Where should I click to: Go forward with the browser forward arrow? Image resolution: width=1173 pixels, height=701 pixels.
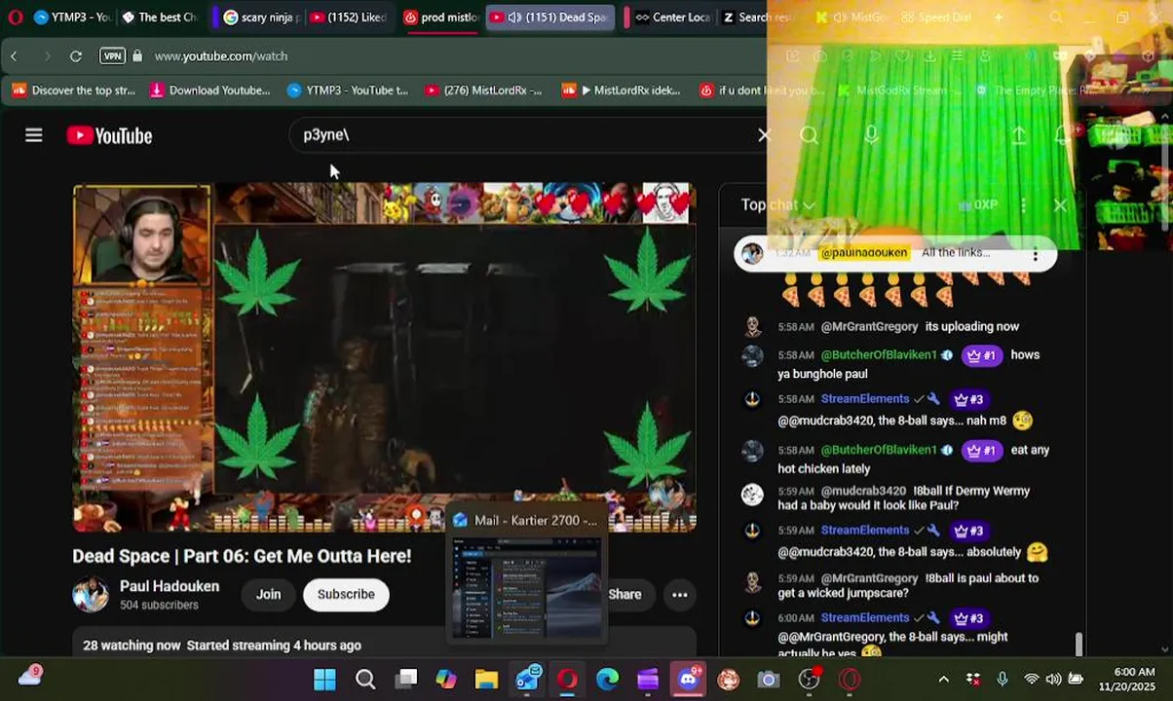[46, 56]
